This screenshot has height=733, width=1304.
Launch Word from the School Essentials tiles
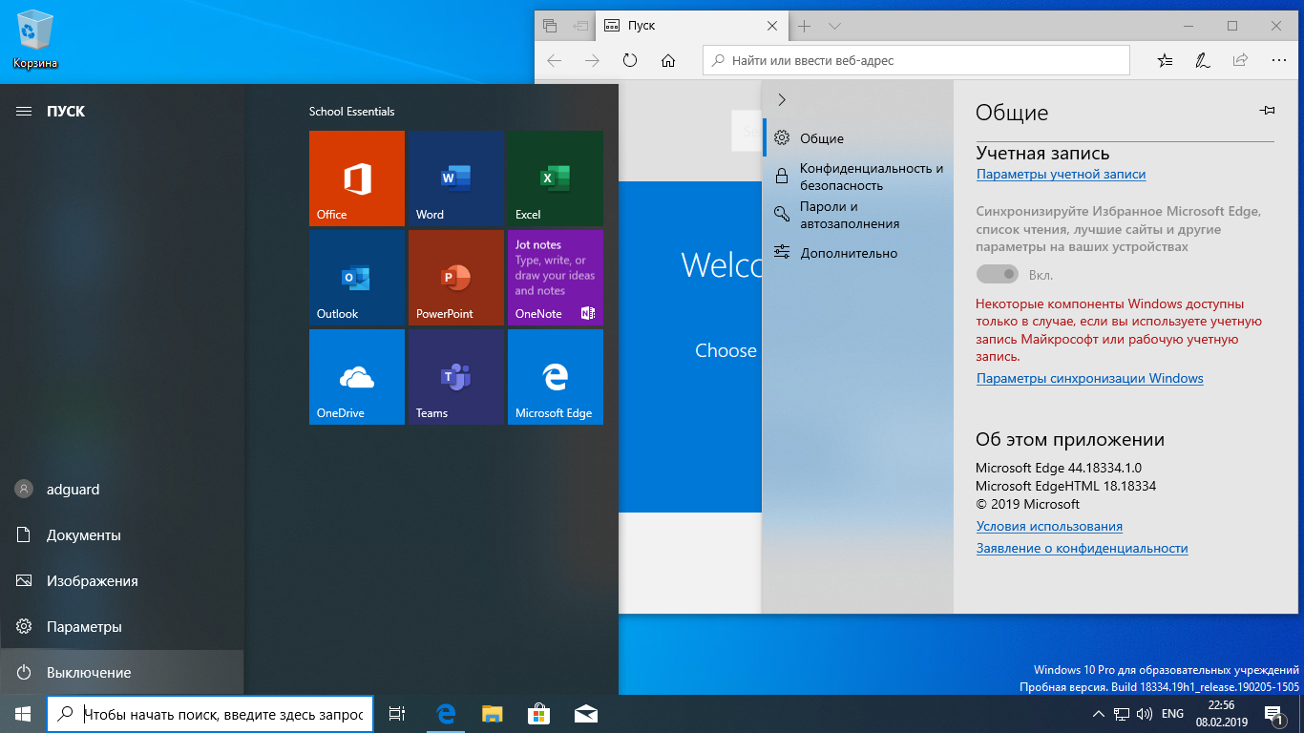456,178
